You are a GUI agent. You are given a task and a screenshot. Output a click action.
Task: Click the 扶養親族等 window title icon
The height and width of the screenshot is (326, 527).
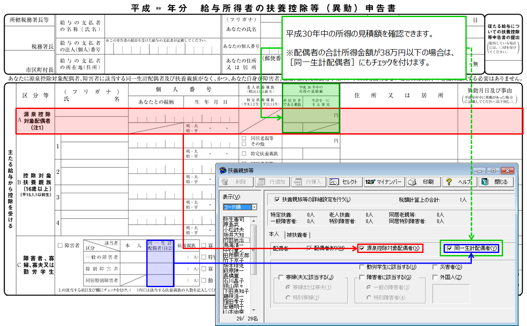[223, 170]
